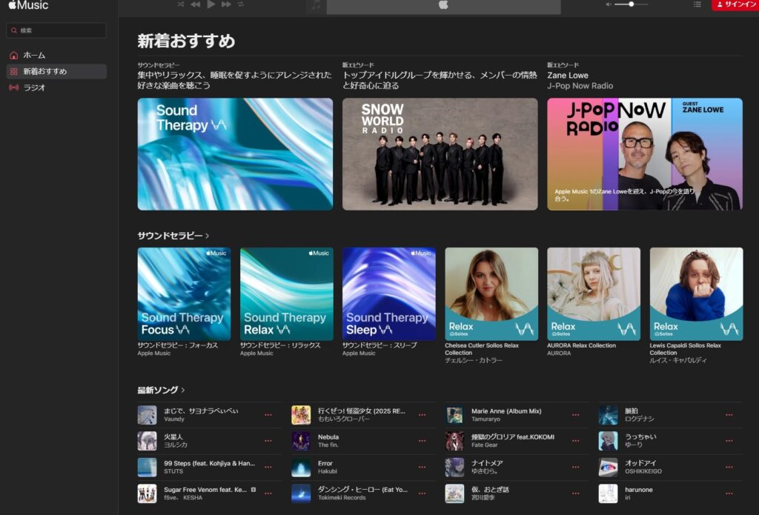Image resolution: width=759 pixels, height=515 pixels.
Task: Open more options for Sugar Free Venom
Action: 268,494
